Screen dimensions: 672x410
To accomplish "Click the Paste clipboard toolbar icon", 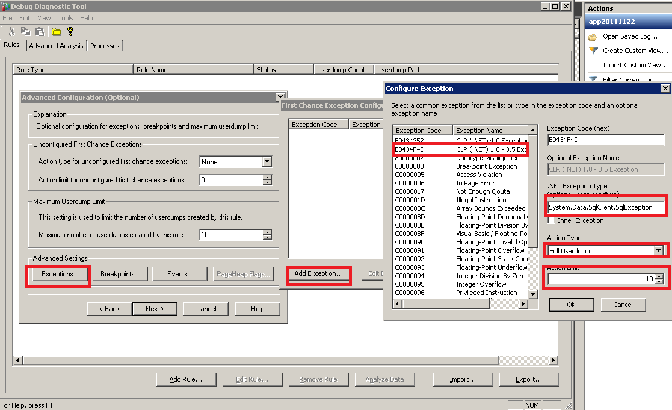I will tap(39, 31).
